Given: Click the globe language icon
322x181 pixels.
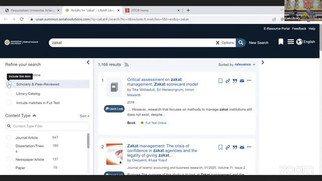Looking at the screenshot, I should (299, 42).
